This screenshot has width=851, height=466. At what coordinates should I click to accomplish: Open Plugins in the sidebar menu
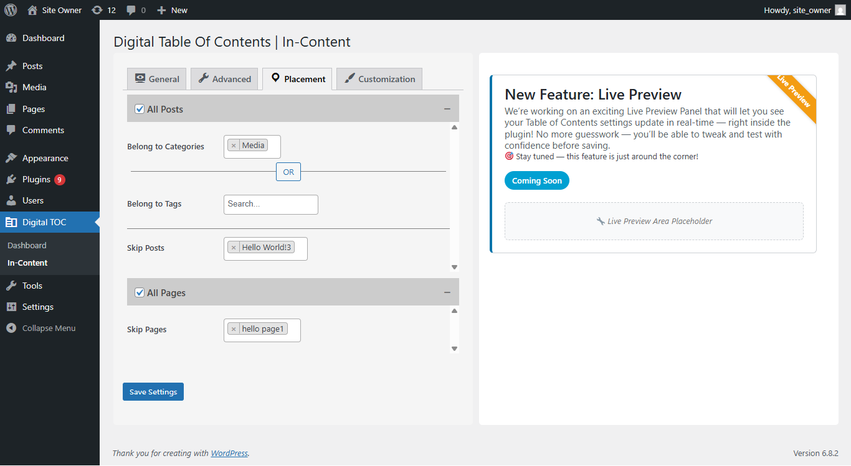36,179
